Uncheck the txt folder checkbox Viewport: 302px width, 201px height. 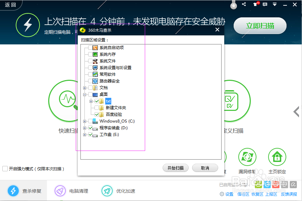(97, 101)
